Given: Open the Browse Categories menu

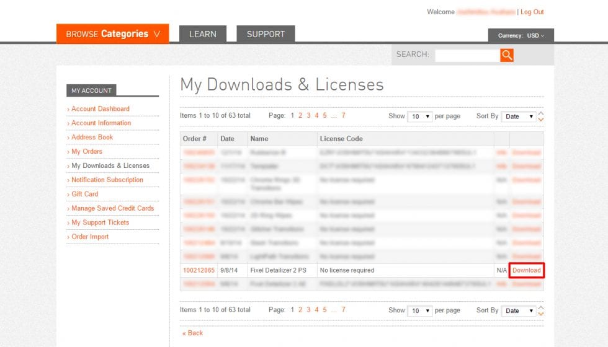Looking at the screenshot, I should click(x=112, y=34).
